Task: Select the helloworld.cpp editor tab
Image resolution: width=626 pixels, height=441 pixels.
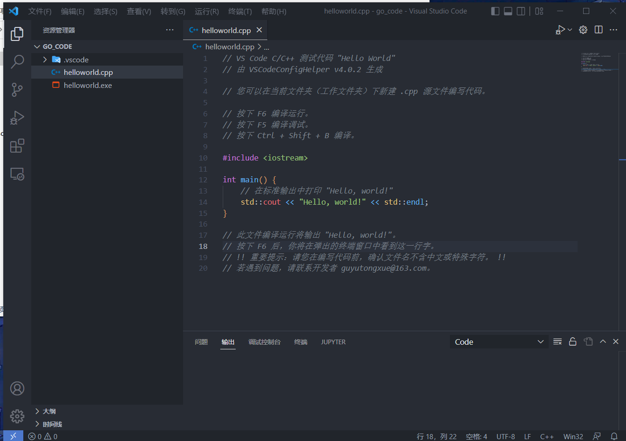Action: pos(226,30)
